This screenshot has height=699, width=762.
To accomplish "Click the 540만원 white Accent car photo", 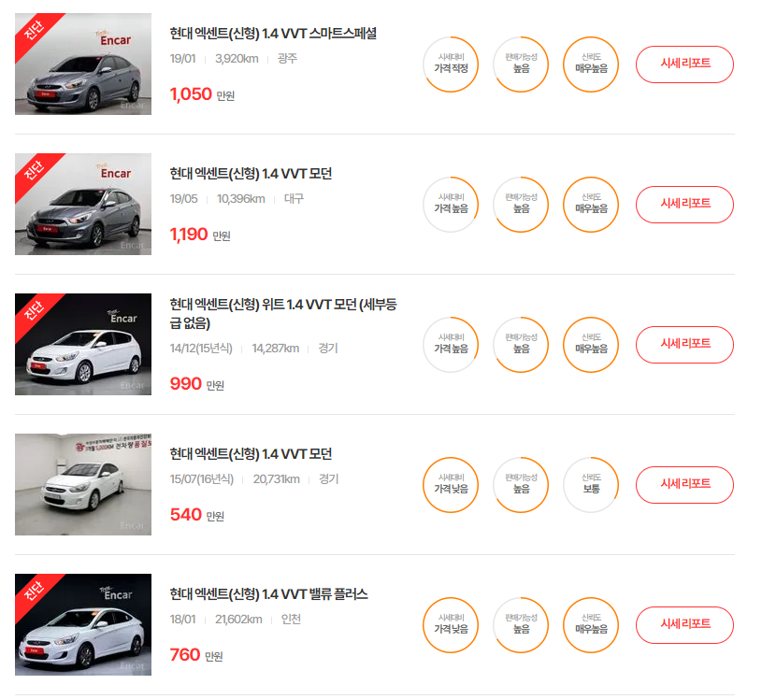I will point(83,485).
